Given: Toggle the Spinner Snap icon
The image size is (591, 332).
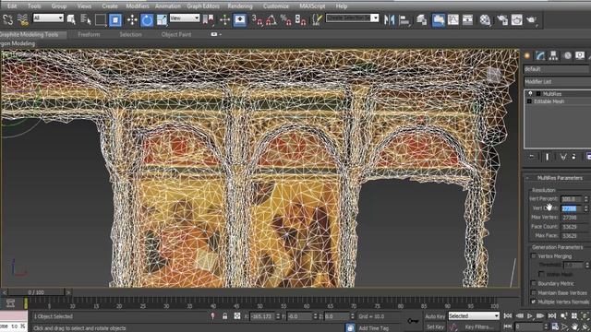Looking at the screenshot, I should 300,19.
